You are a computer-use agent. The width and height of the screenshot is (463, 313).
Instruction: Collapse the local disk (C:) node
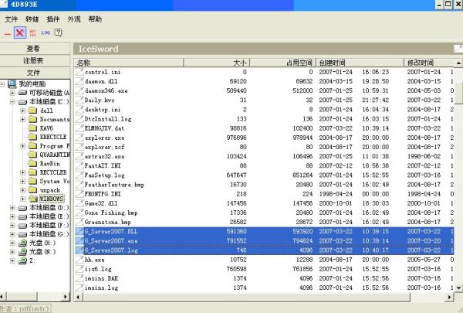coord(12,102)
